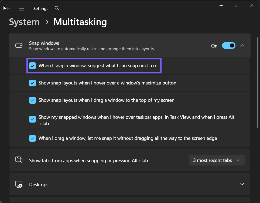The height and width of the screenshot is (203, 260).
Task: Click the Settings title text
Action: pyautogui.click(x=41, y=8)
